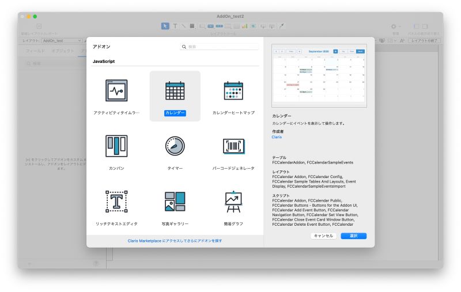
Task: Select the Portal tool in toolbar
Action: click(x=237, y=26)
